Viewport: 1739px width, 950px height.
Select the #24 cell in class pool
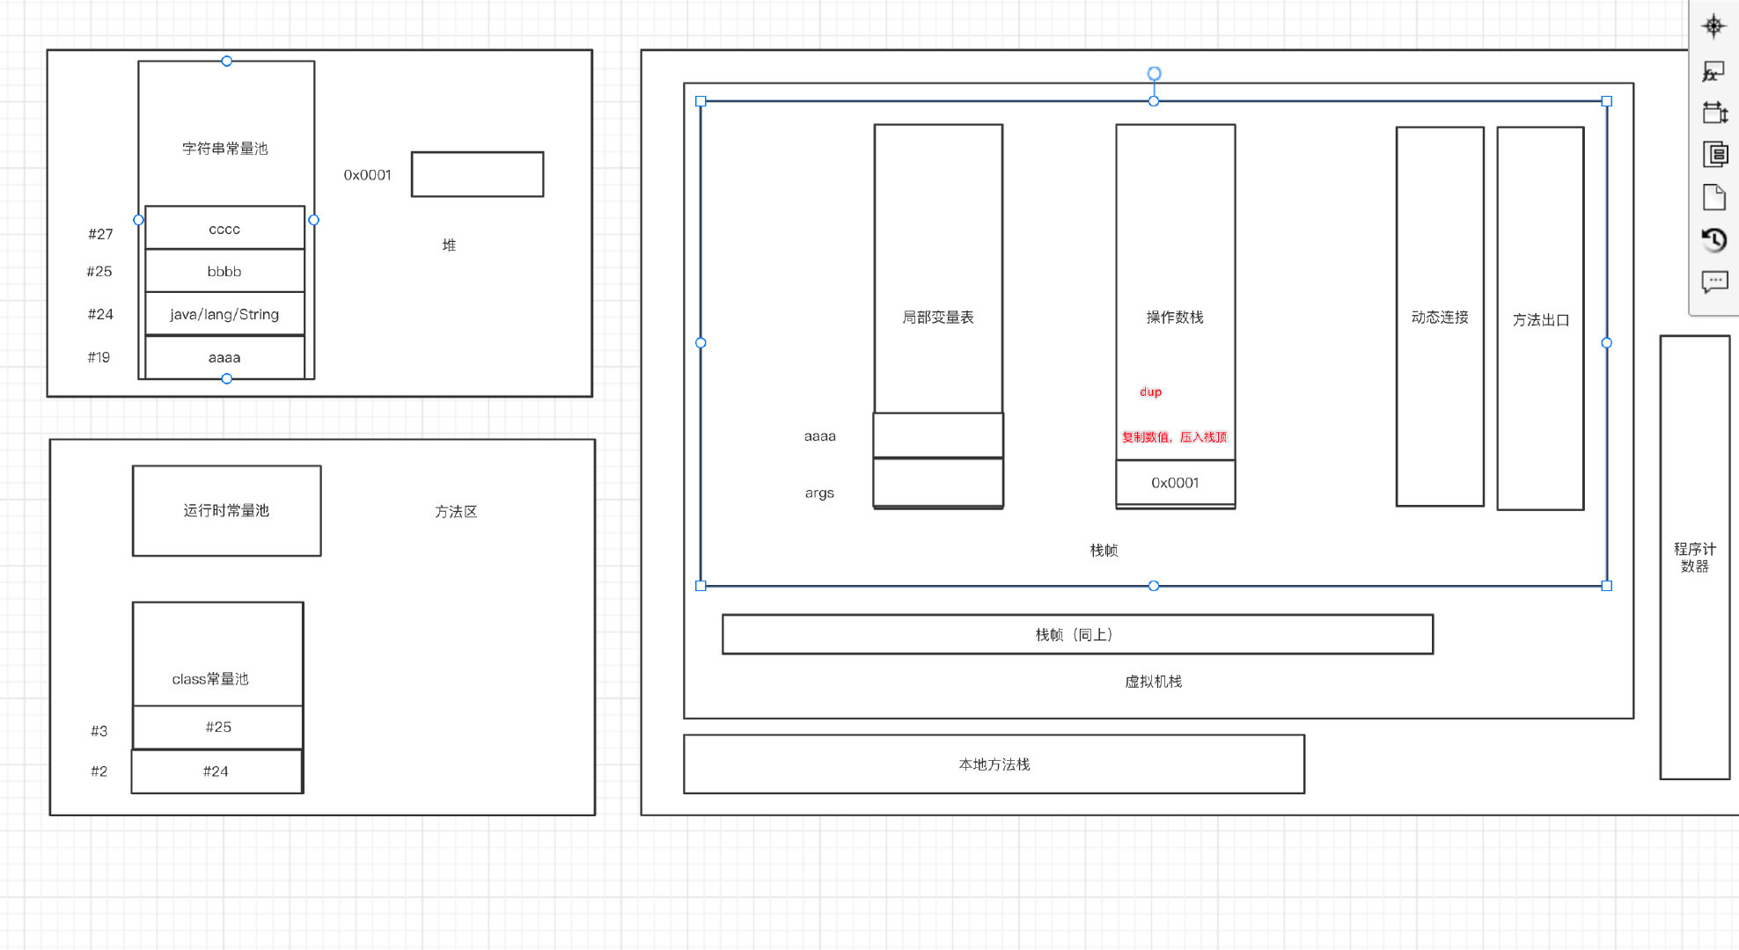216,771
